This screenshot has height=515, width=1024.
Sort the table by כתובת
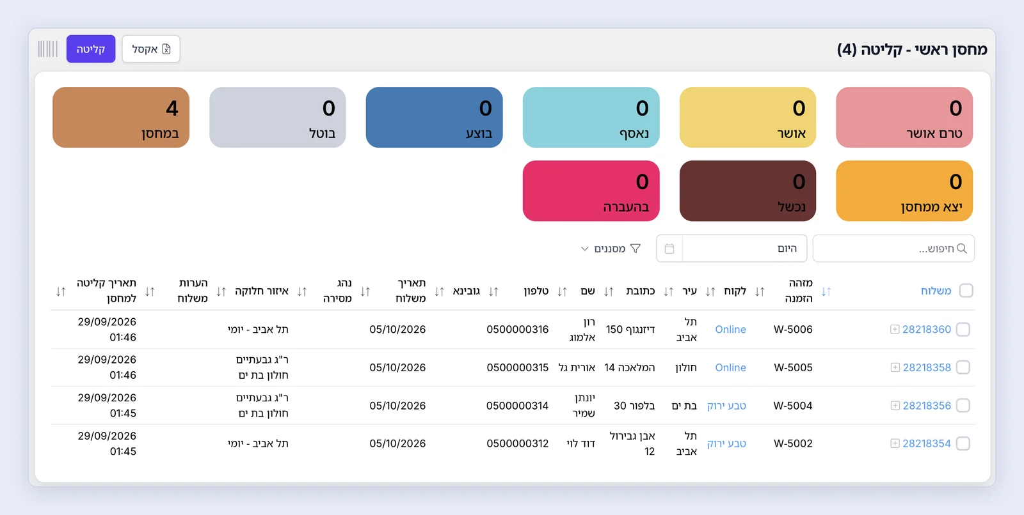tap(609, 291)
